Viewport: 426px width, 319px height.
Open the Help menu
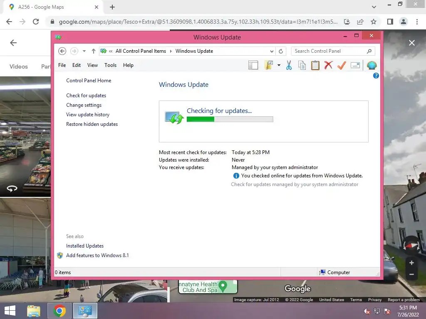(128, 65)
